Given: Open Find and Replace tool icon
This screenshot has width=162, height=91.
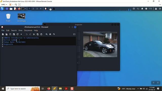Looking at the screenshot, I should click(50, 34).
